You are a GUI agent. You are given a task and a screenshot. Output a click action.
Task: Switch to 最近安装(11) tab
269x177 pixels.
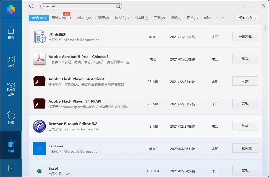61,18
